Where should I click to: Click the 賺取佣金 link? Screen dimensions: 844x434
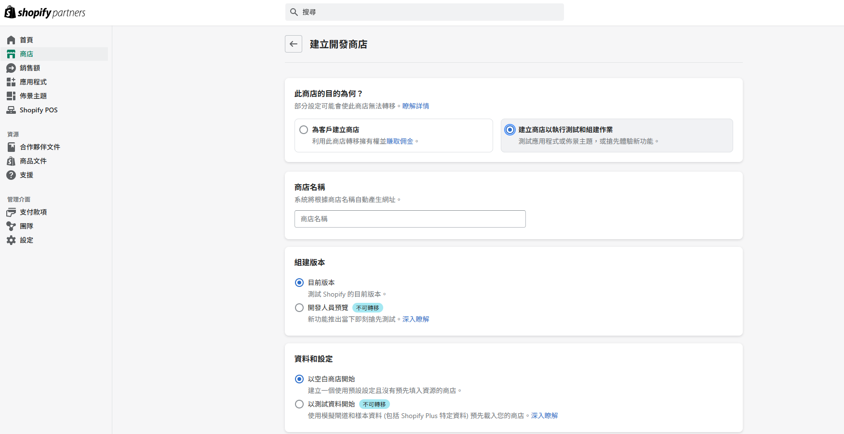(400, 141)
